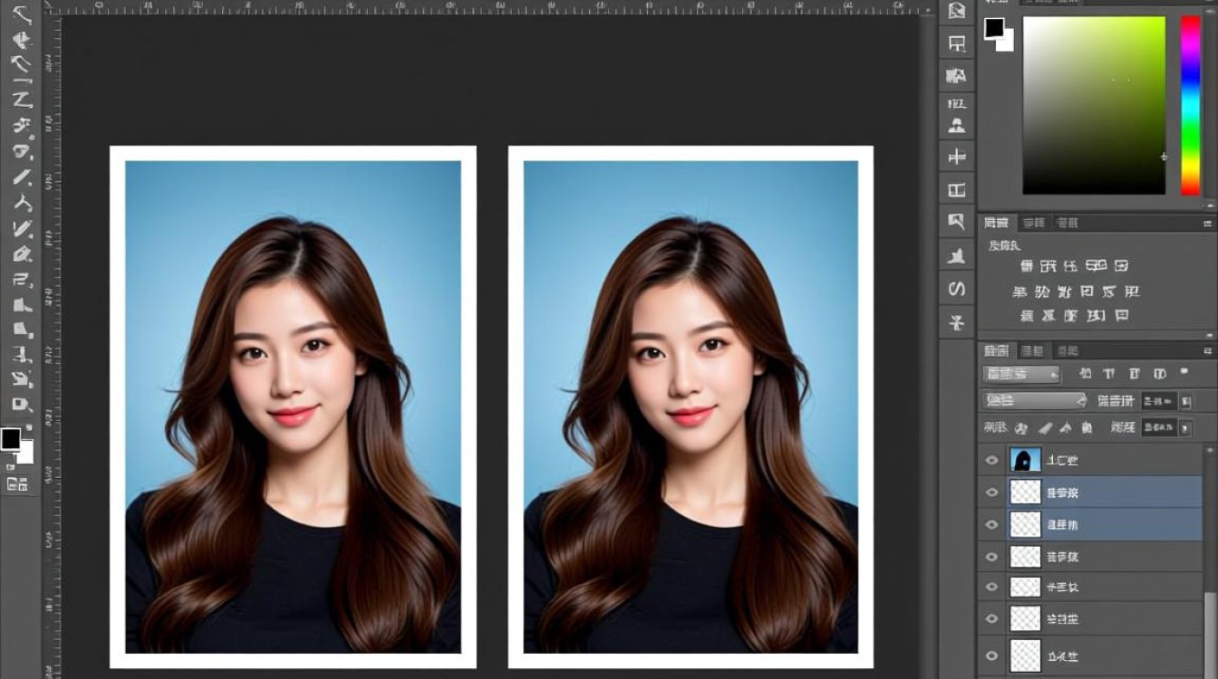1218x679 pixels.
Task: Open the plus-shaped icon in the collapsed panel strip
Action: 956,158
